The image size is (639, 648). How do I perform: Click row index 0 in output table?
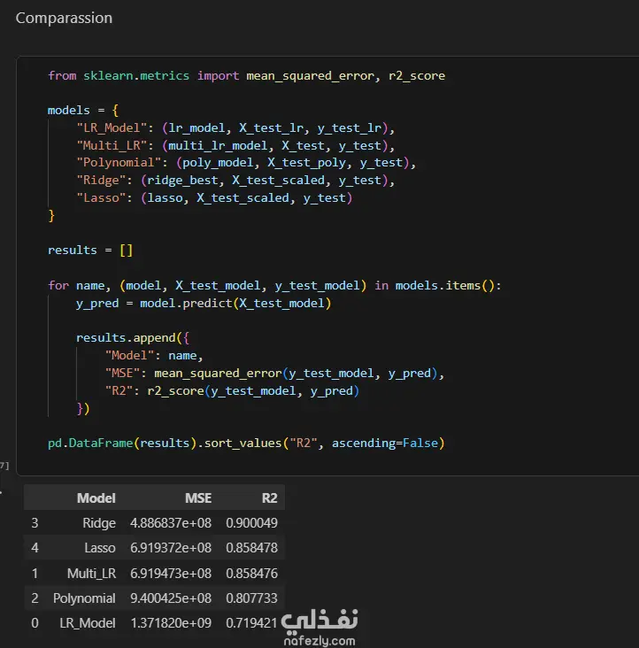click(35, 623)
